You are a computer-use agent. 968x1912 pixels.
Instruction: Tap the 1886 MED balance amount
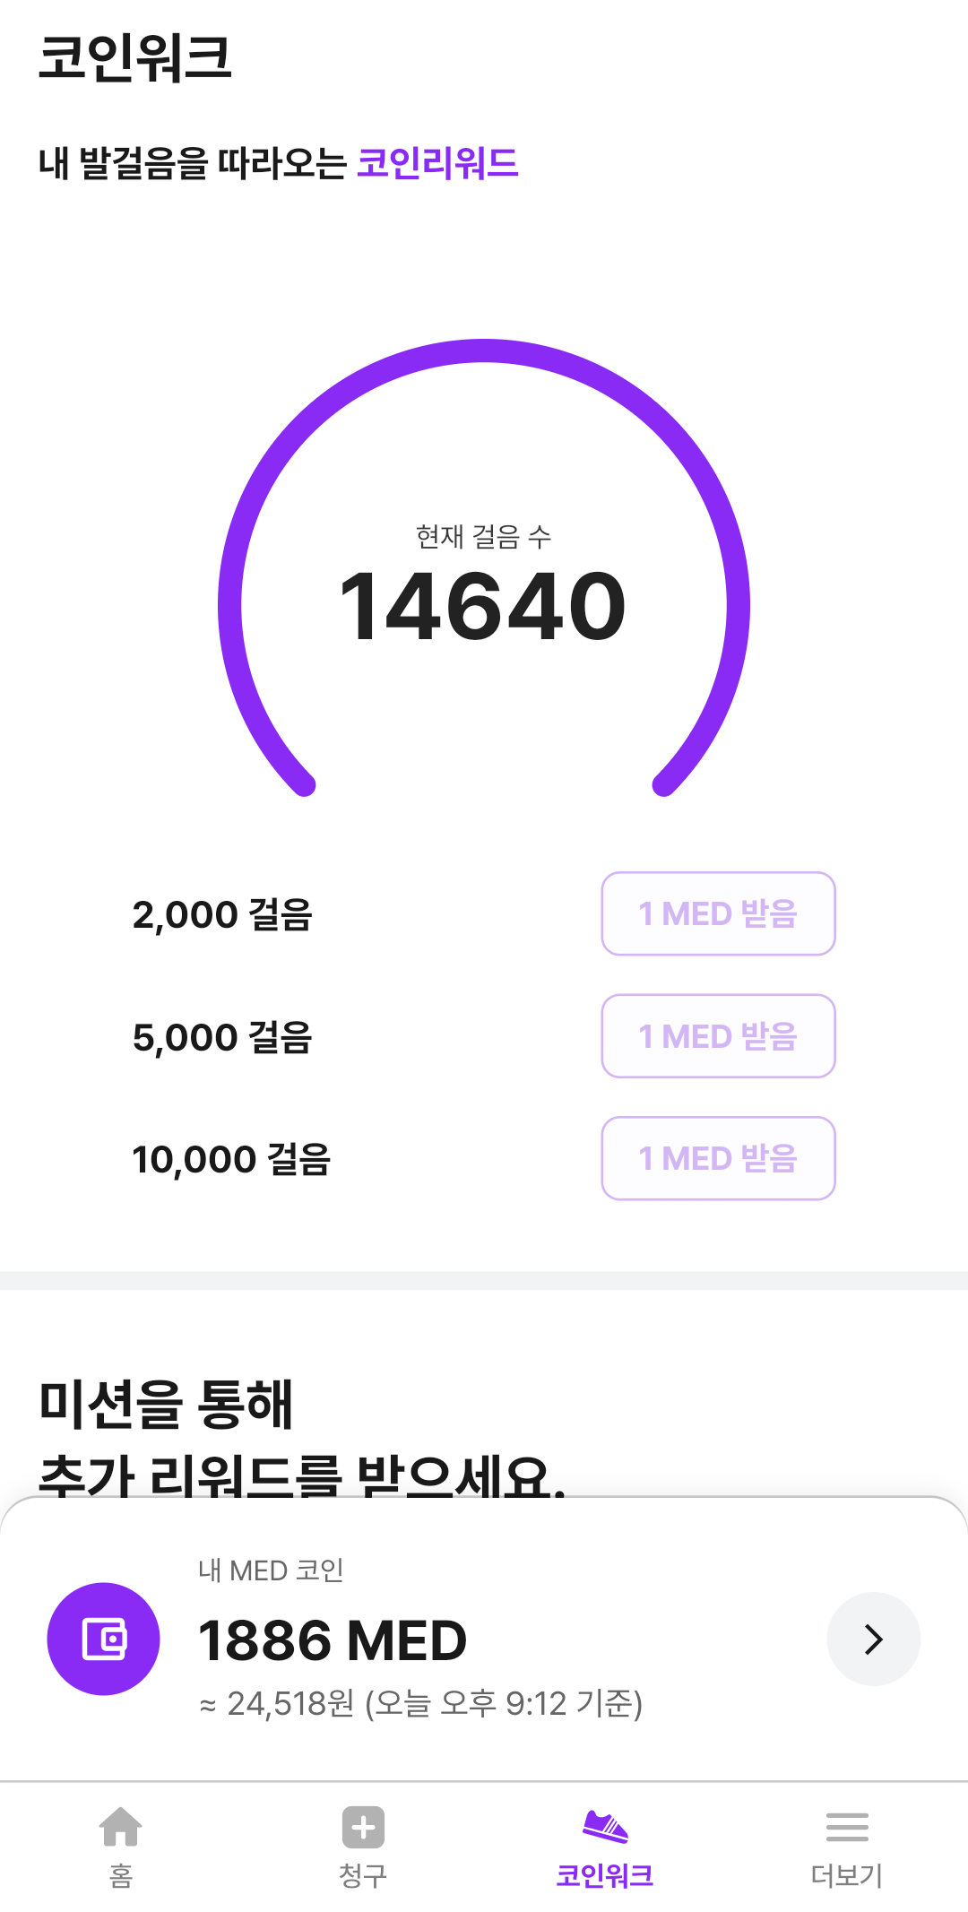coord(333,1640)
